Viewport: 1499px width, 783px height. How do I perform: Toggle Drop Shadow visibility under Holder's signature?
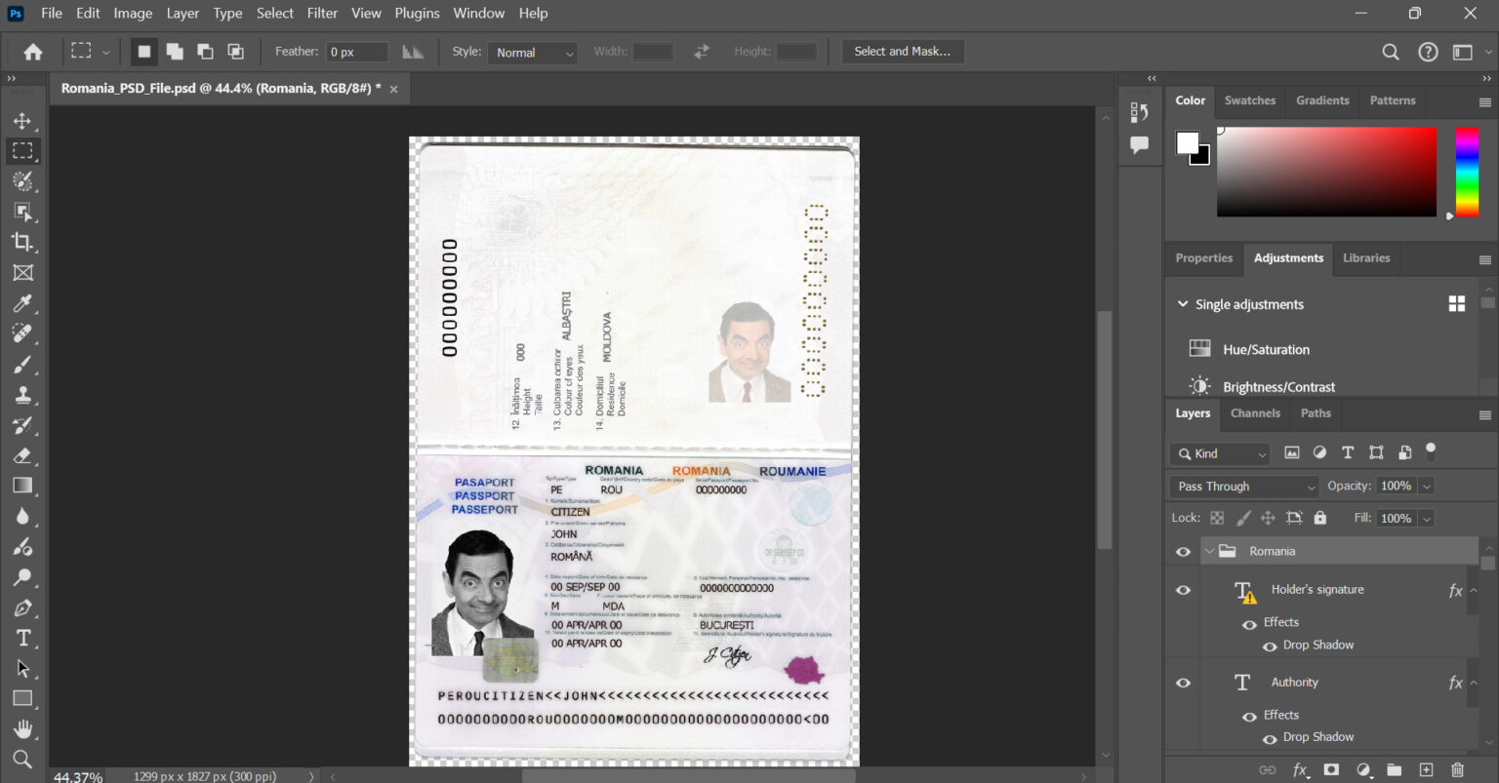click(x=1270, y=646)
